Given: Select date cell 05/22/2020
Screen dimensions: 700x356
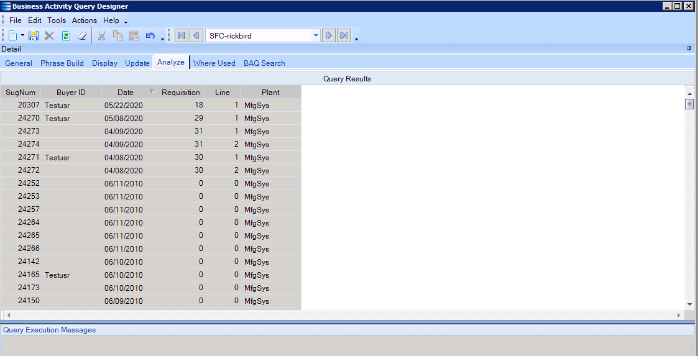Looking at the screenshot, I should (x=129, y=105).
